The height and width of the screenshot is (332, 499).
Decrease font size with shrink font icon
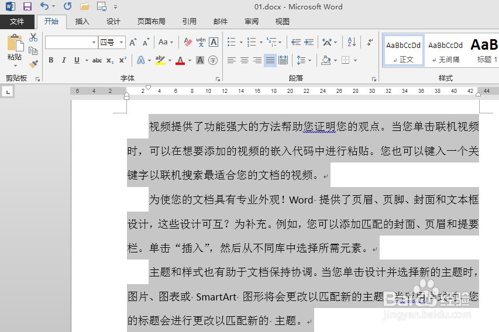(x=146, y=42)
